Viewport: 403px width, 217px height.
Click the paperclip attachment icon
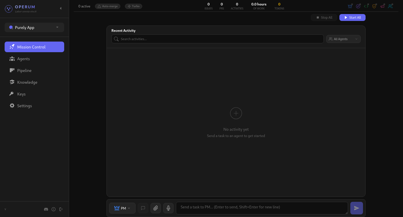point(156,208)
